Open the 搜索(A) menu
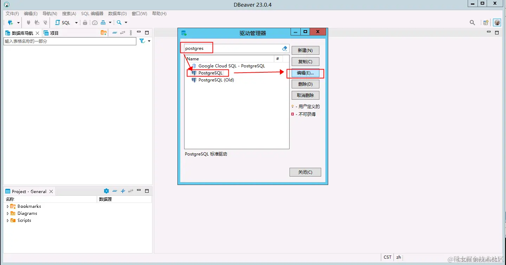506x265 pixels. pyautogui.click(x=69, y=14)
